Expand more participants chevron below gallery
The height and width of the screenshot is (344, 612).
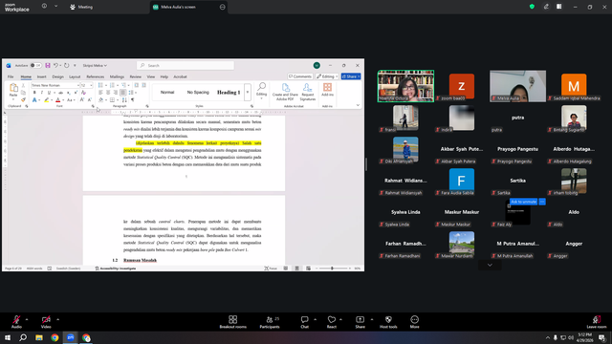coord(490,266)
